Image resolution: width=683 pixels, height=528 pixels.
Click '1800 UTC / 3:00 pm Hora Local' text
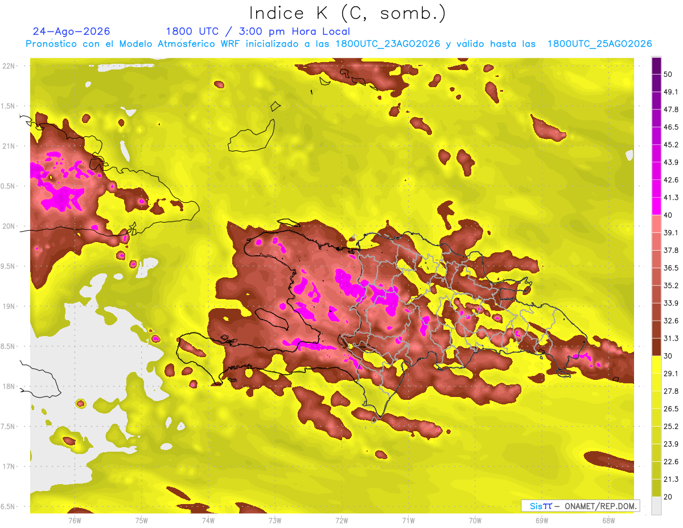pyautogui.click(x=258, y=31)
